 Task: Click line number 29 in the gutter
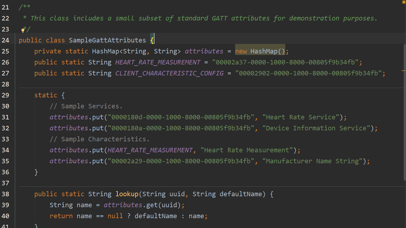(x=5, y=95)
